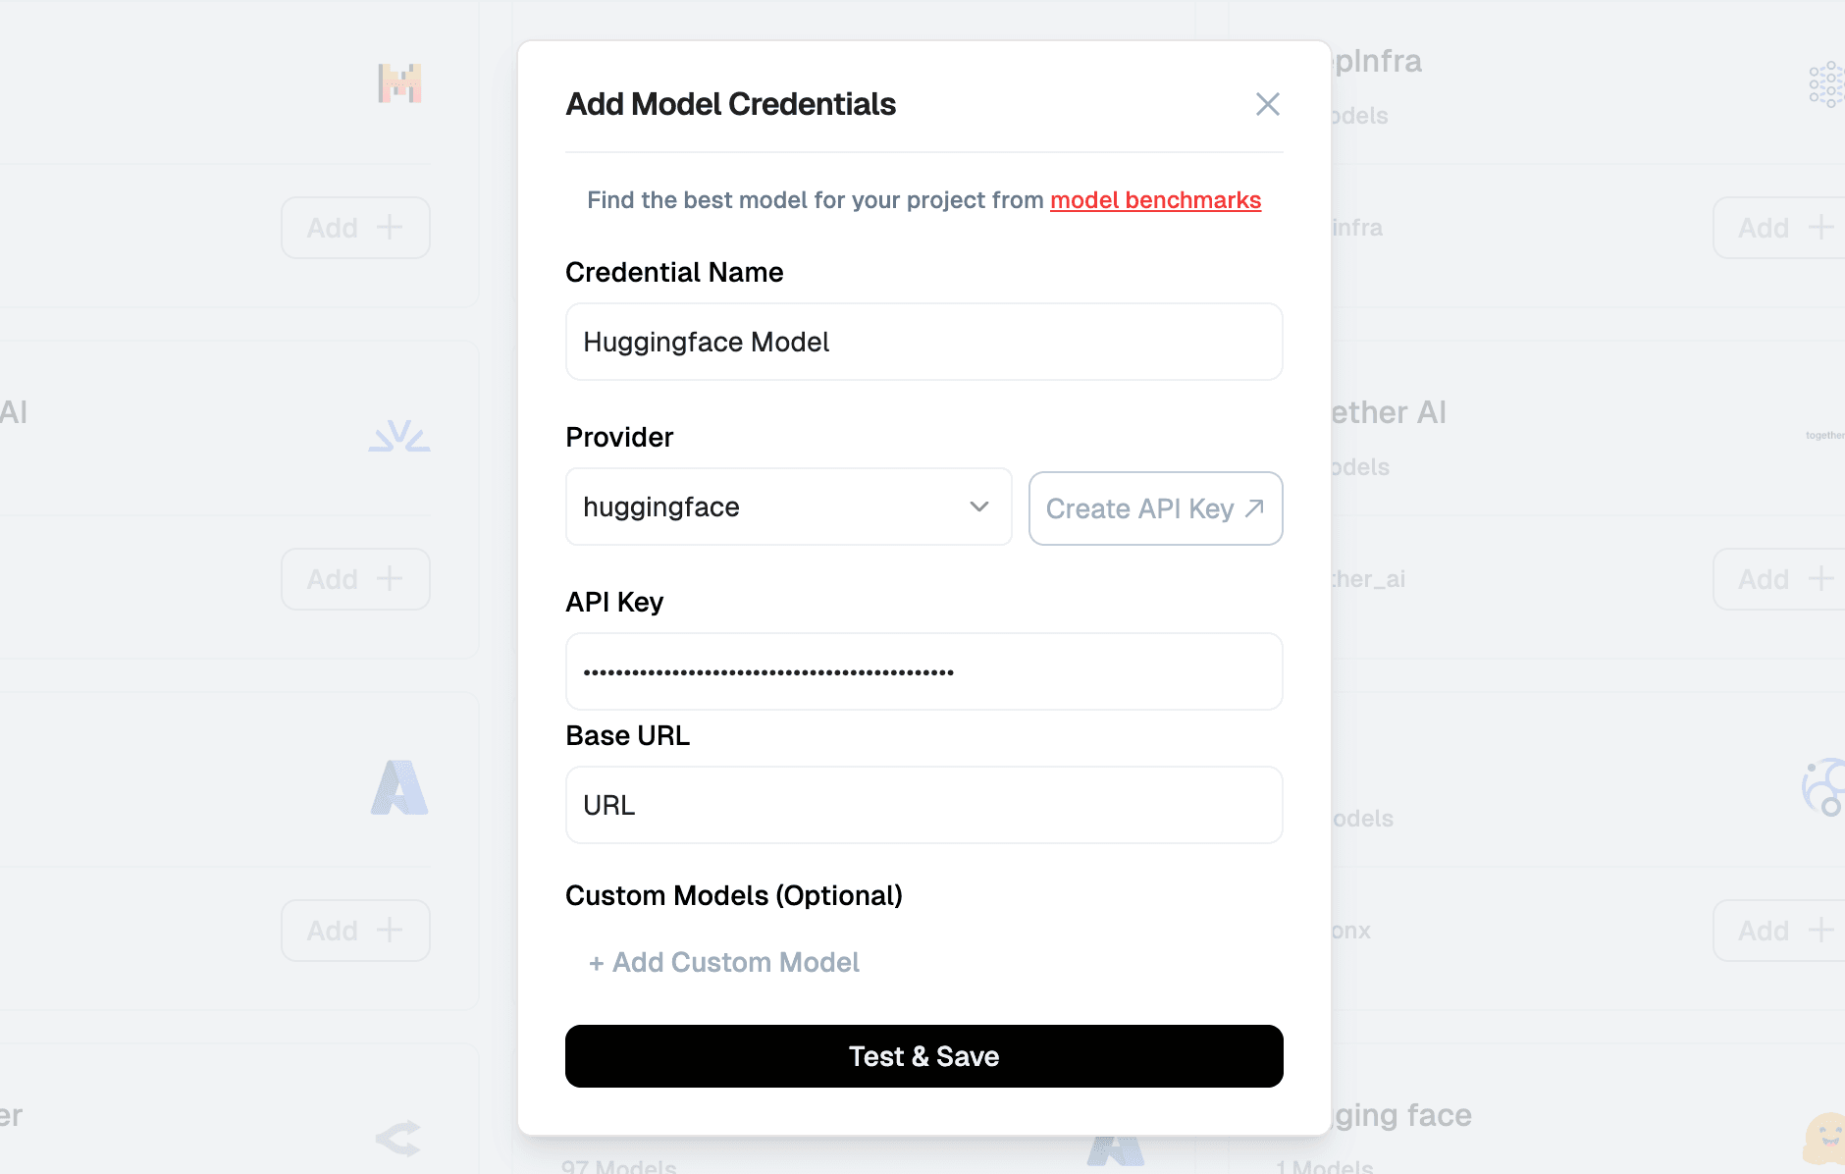Viewport: 1845px width, 1174px height.
Task: Click the external arrow icon on Create API Key
Action: [x=1254, y=508]
